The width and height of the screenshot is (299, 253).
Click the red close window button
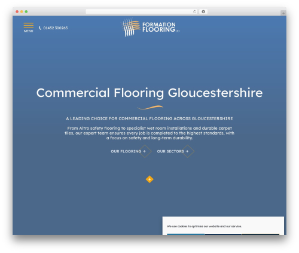[17, 11]
